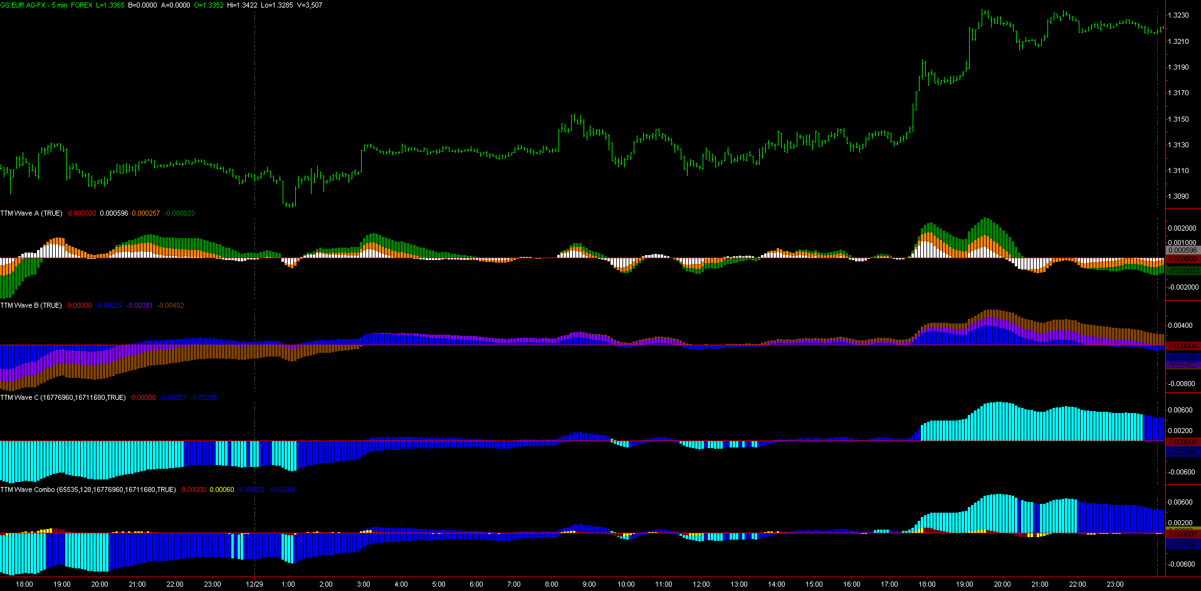Click the 9:00 label on time axis

(589, 584)
